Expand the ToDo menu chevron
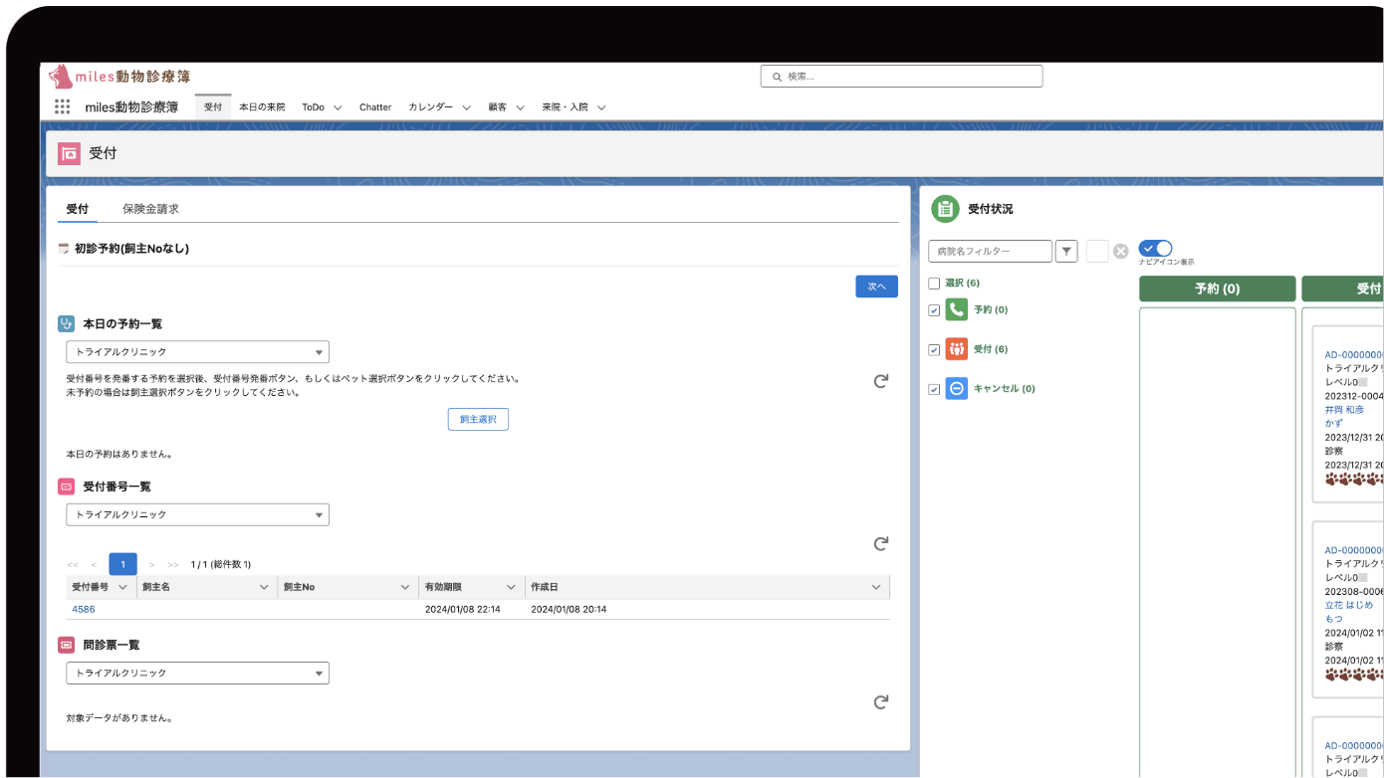The width and height of the screenshot is (1384, 778). (338, 107)
